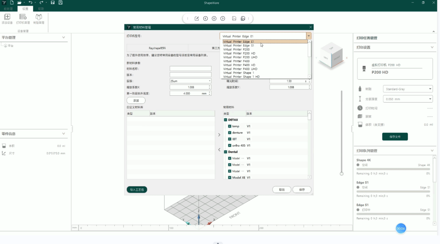Click the right arrow between material lists
The height and width of the screenshot is (244, 440).
(219, 135)
